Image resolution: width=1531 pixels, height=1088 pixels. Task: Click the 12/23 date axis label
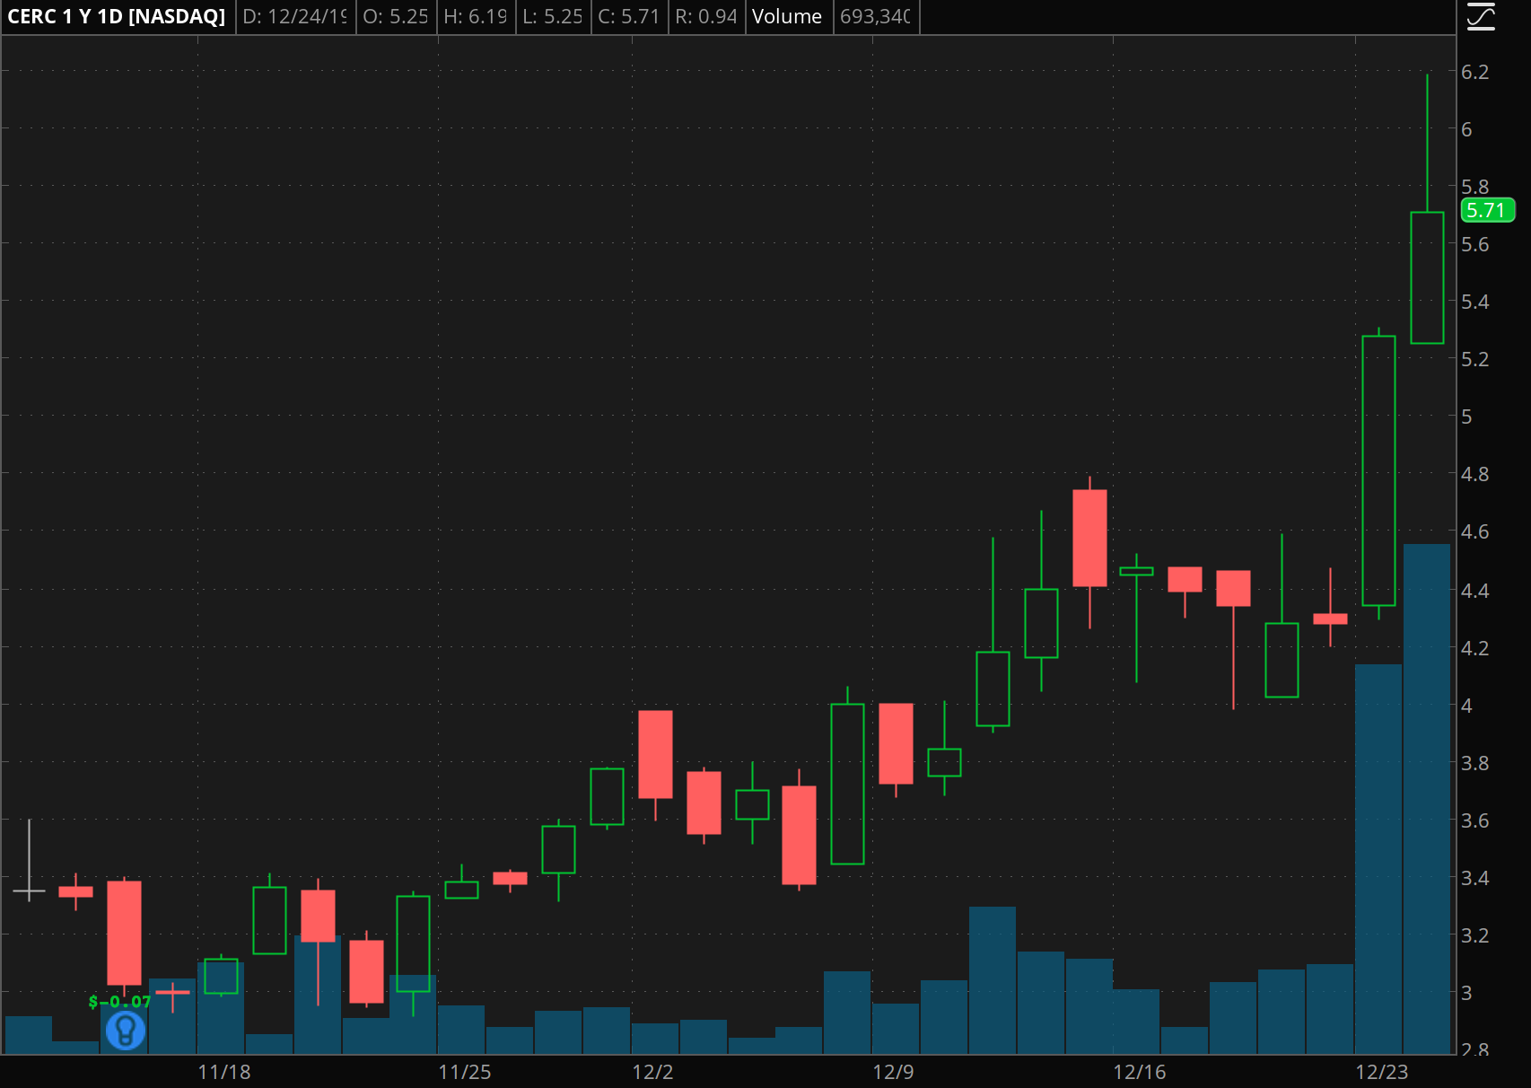click(1382, 1072)
